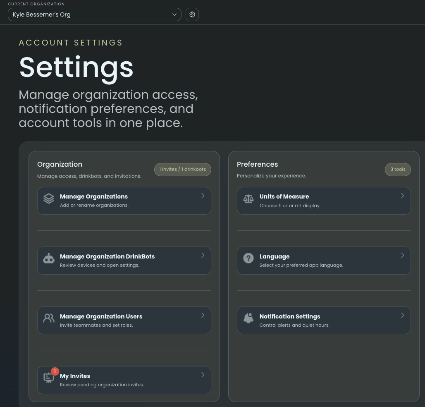Image resolution: width=425 pixels, height=407 pixels.
Task: Click the bell Notification Settings icon
Action: 248,318
